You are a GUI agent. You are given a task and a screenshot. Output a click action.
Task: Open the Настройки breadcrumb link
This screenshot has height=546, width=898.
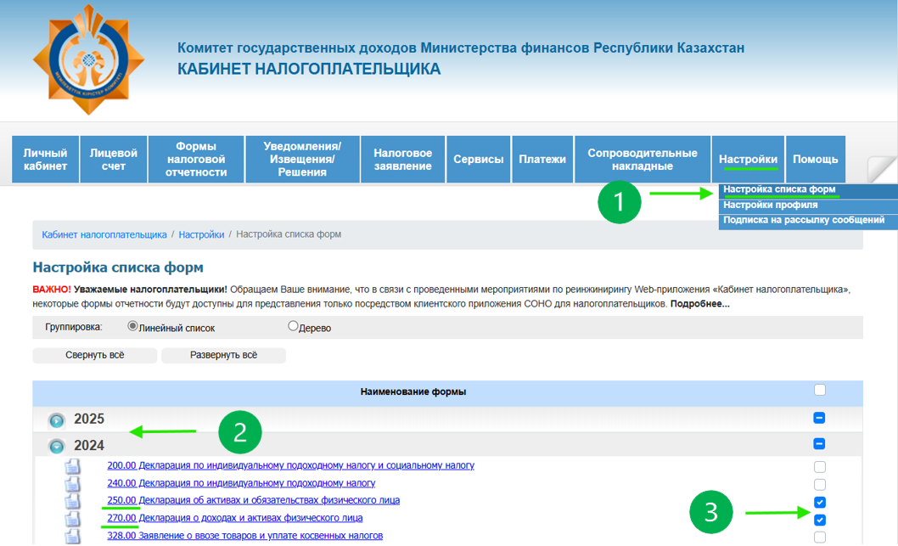coord(202,234)
